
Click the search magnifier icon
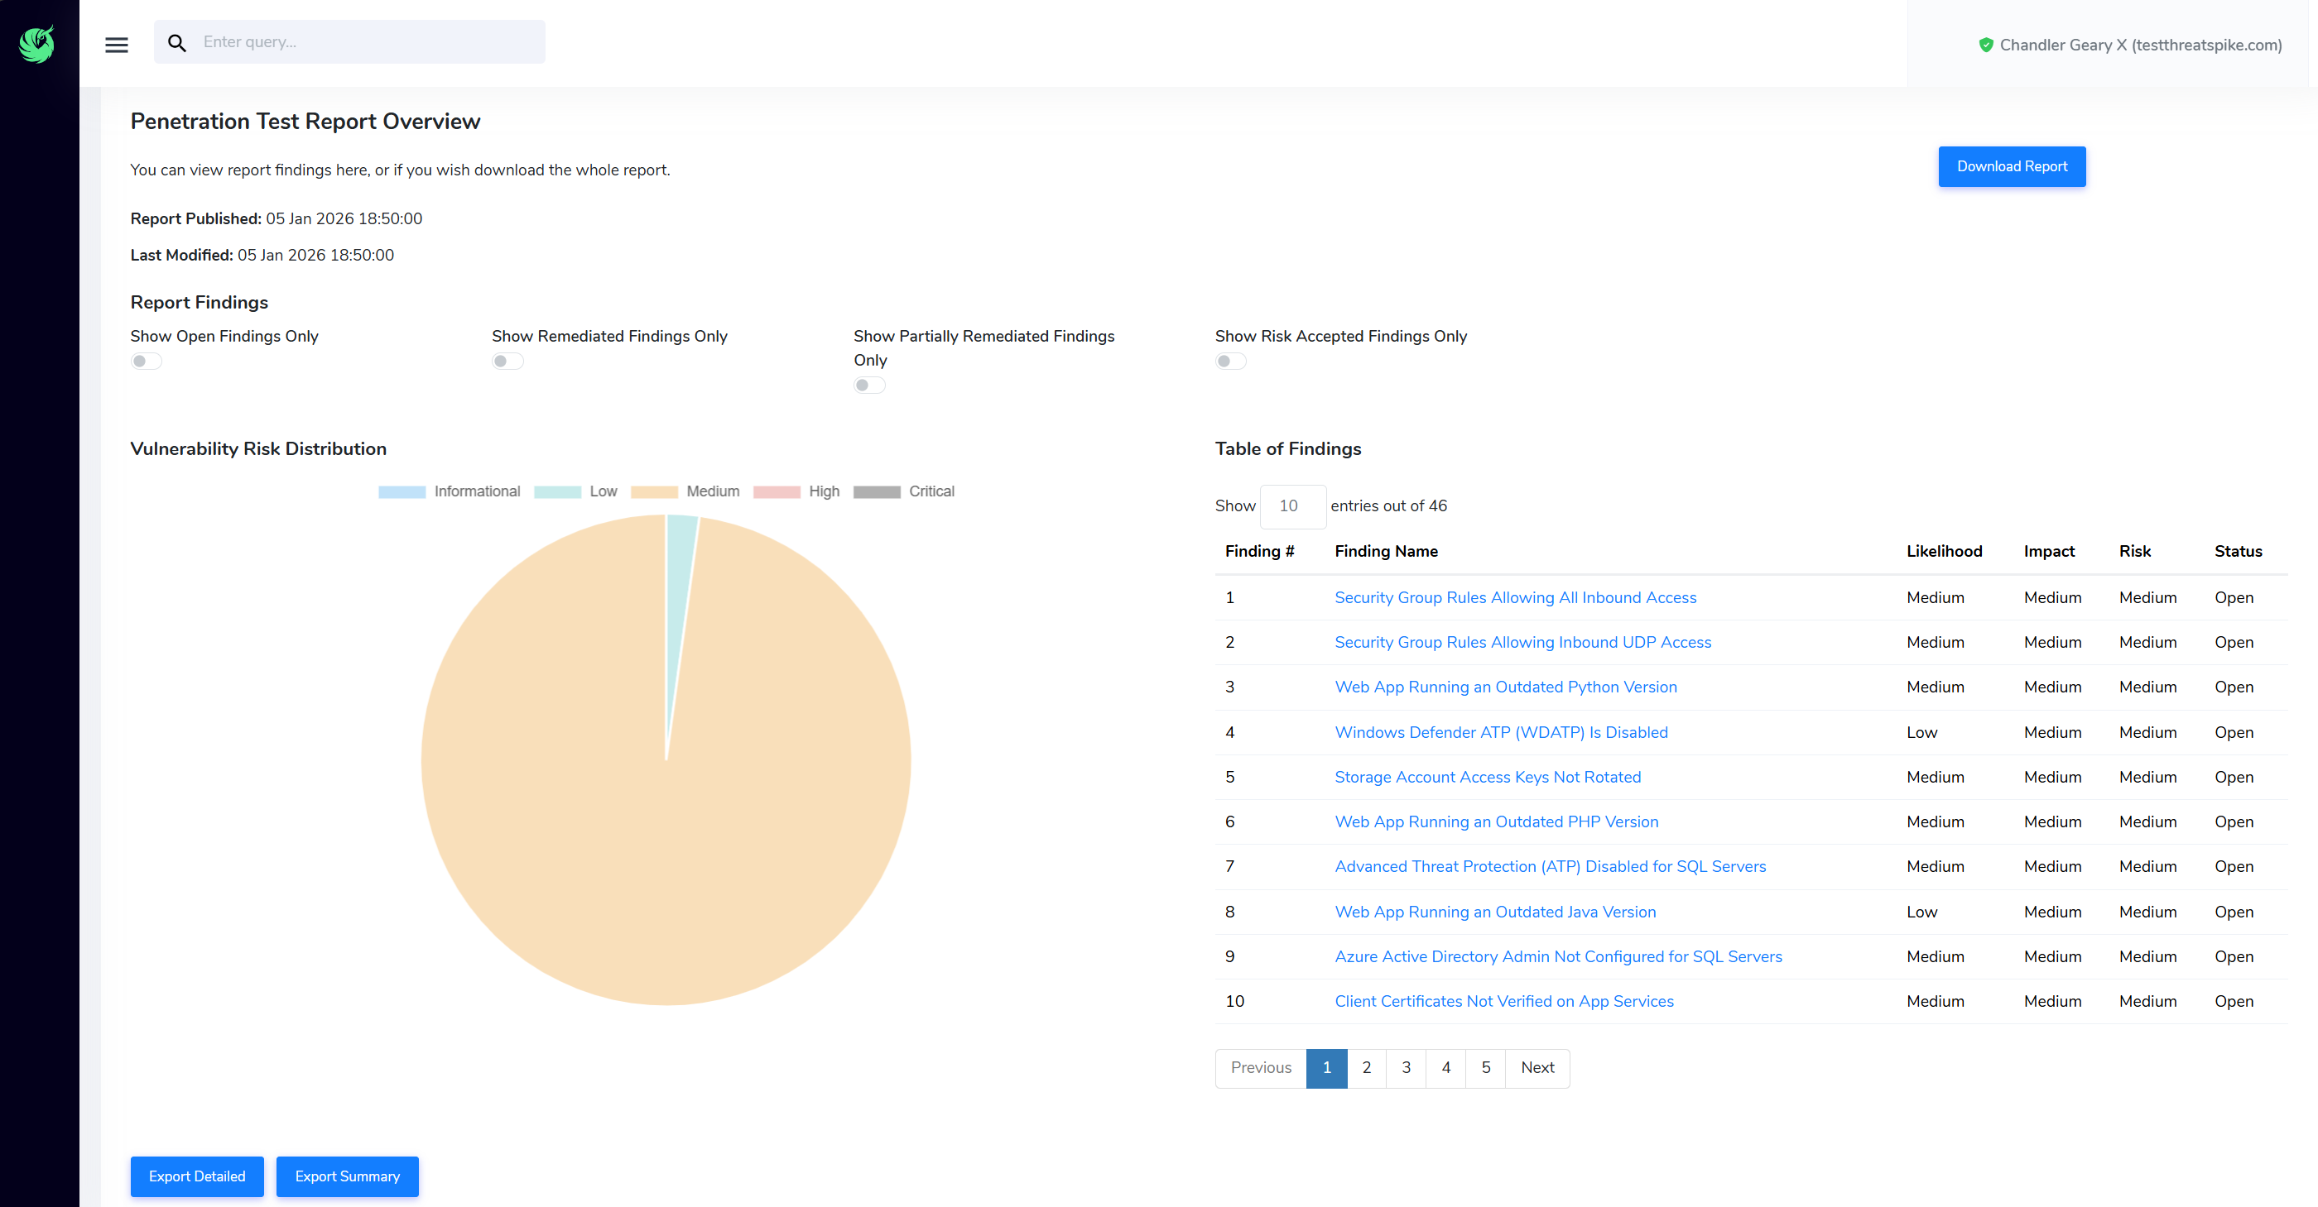coord(177,43)
